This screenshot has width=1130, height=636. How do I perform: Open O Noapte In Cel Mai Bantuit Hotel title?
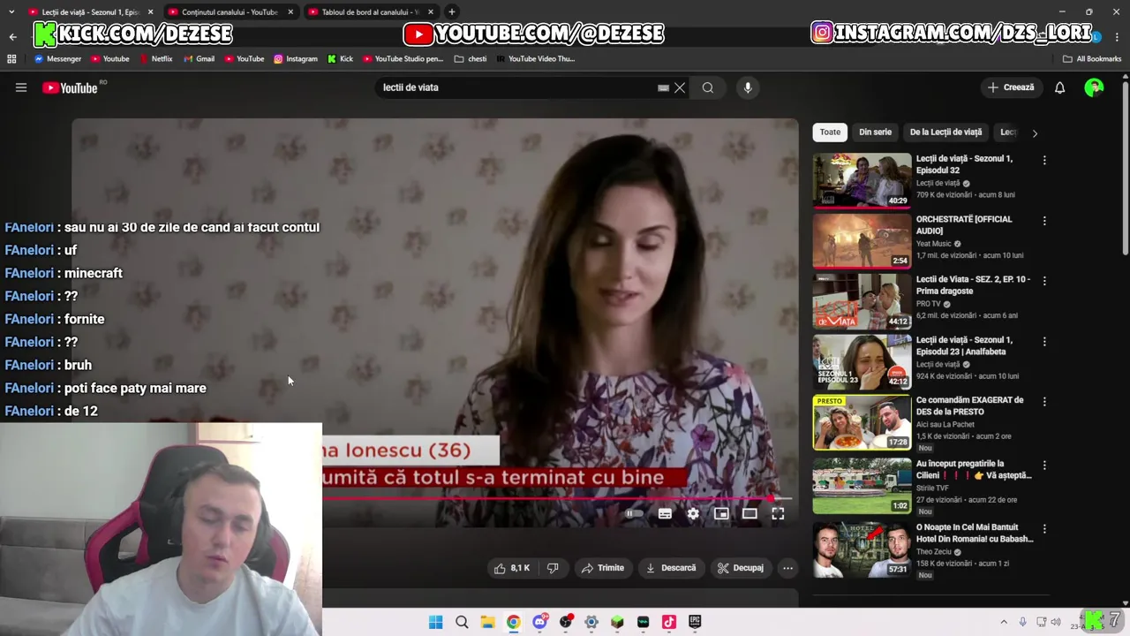pos(975,533)
